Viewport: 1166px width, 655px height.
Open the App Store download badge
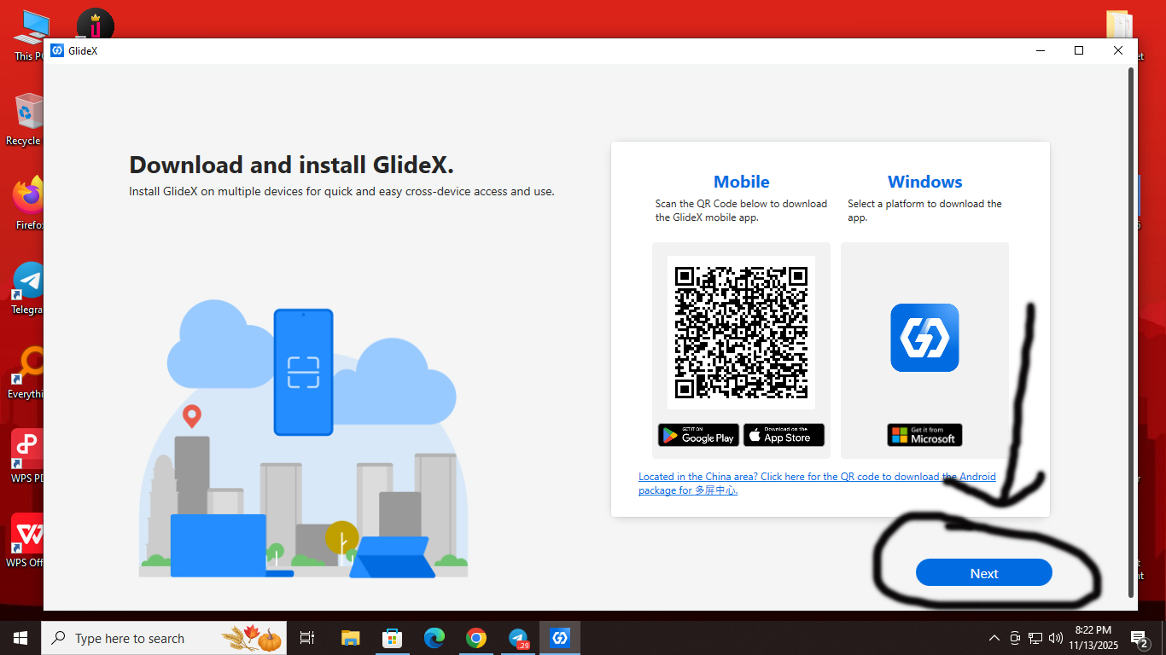[784, 435]
